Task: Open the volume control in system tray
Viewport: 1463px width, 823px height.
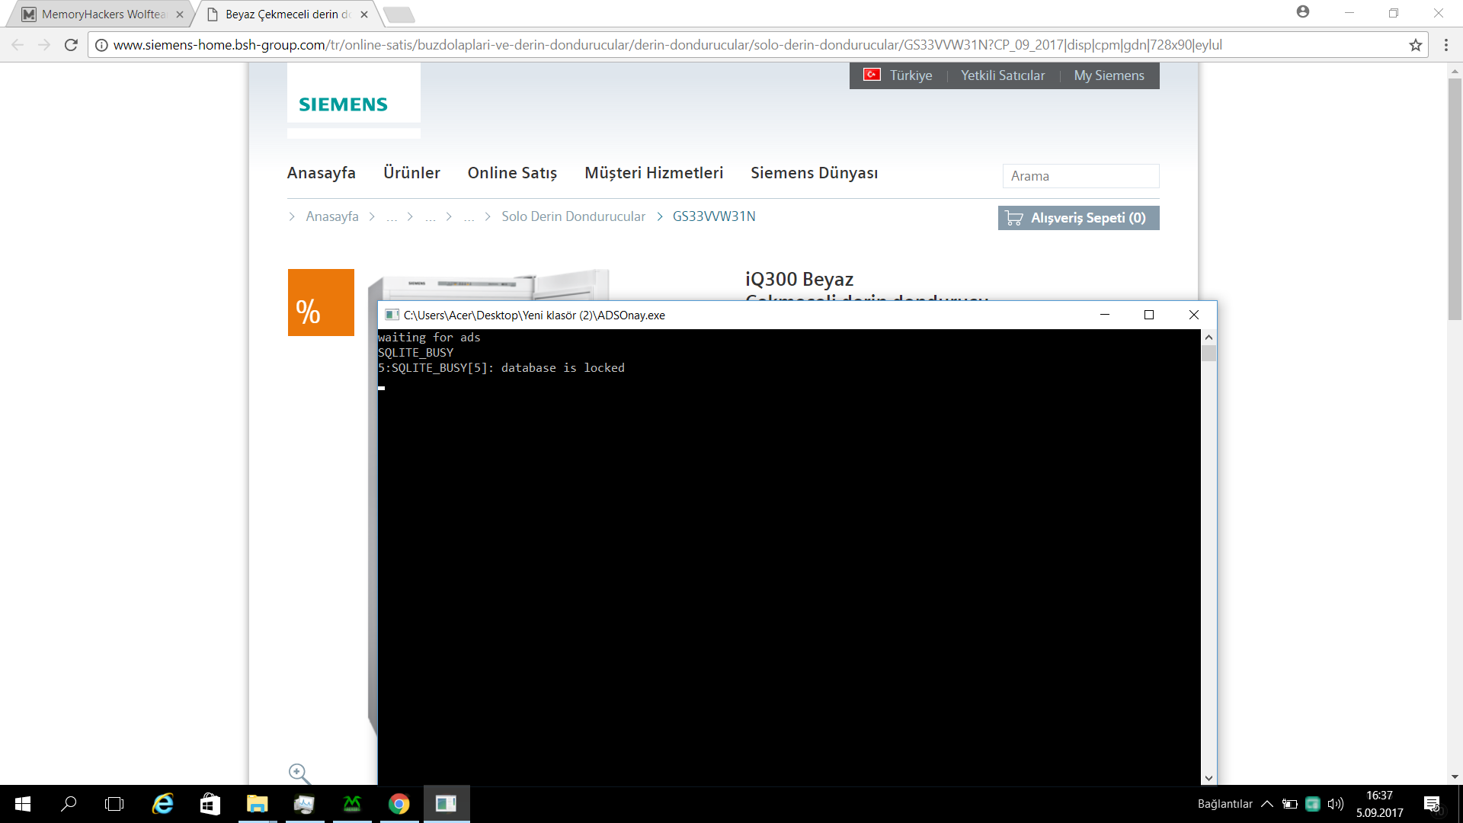Action: tap(1336, 804)
